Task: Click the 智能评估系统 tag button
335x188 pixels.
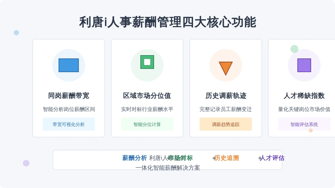Action: (x=304, y=124)
